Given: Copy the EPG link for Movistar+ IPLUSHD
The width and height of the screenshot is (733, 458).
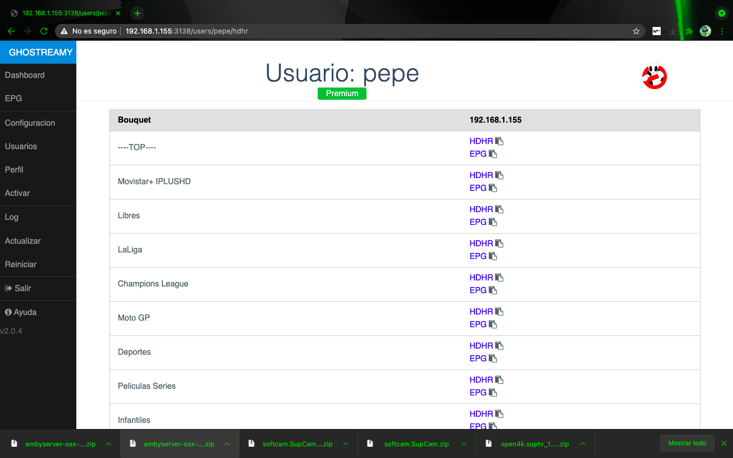Looking at the screenshot, I should point(493,188).
